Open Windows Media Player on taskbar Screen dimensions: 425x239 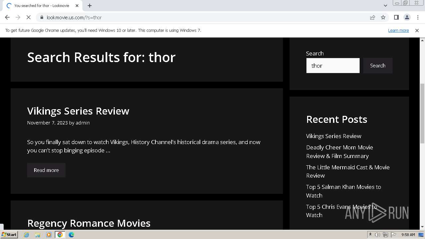[49, 235]
